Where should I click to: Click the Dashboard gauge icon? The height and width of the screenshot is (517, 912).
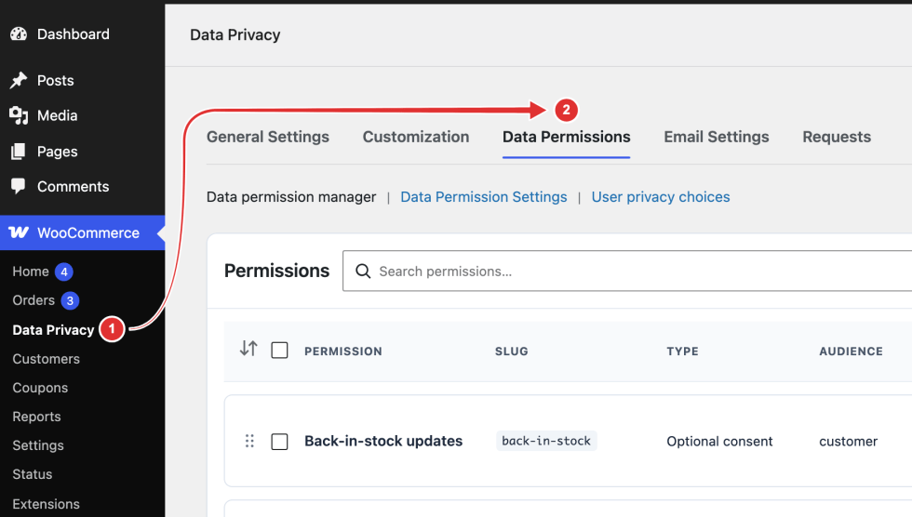coord(19,34)
